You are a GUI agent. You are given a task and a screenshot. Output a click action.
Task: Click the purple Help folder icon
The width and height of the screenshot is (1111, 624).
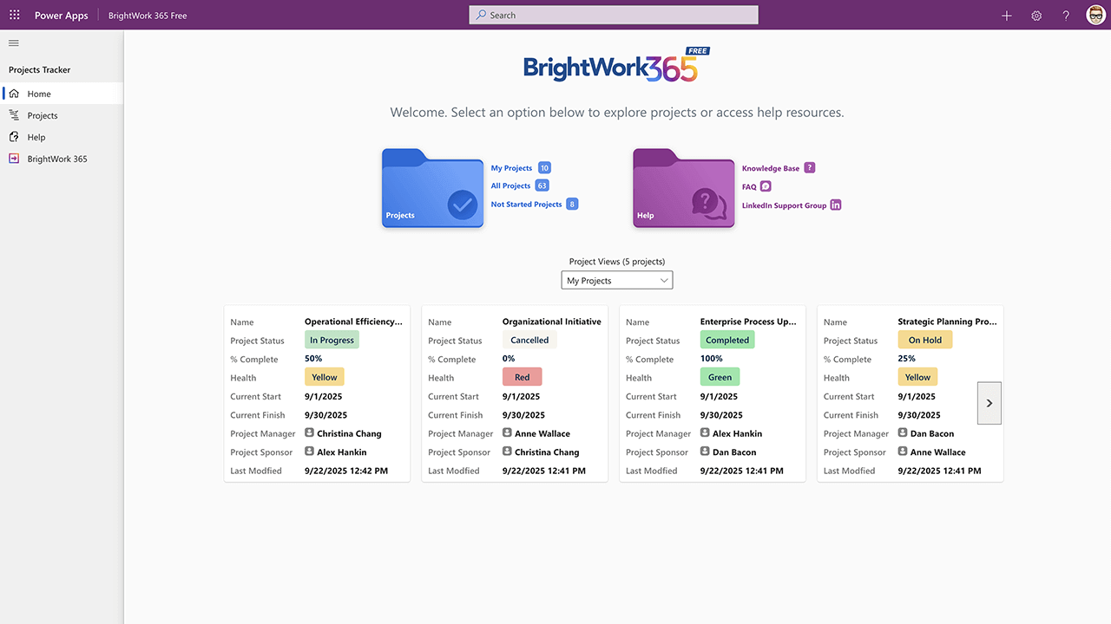[683, 188]
